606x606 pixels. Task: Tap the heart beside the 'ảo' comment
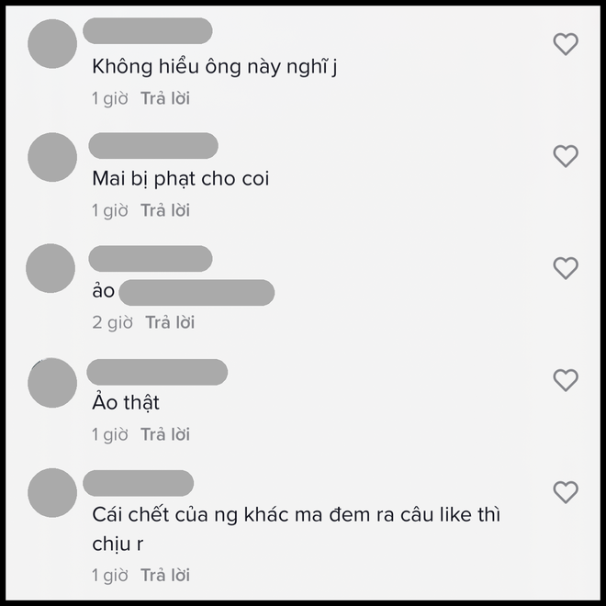[566, 268]
